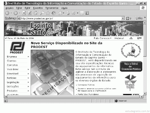Open the History clock icon
The width and height of the screenshot is (150, 113).
tap(54, 13)
